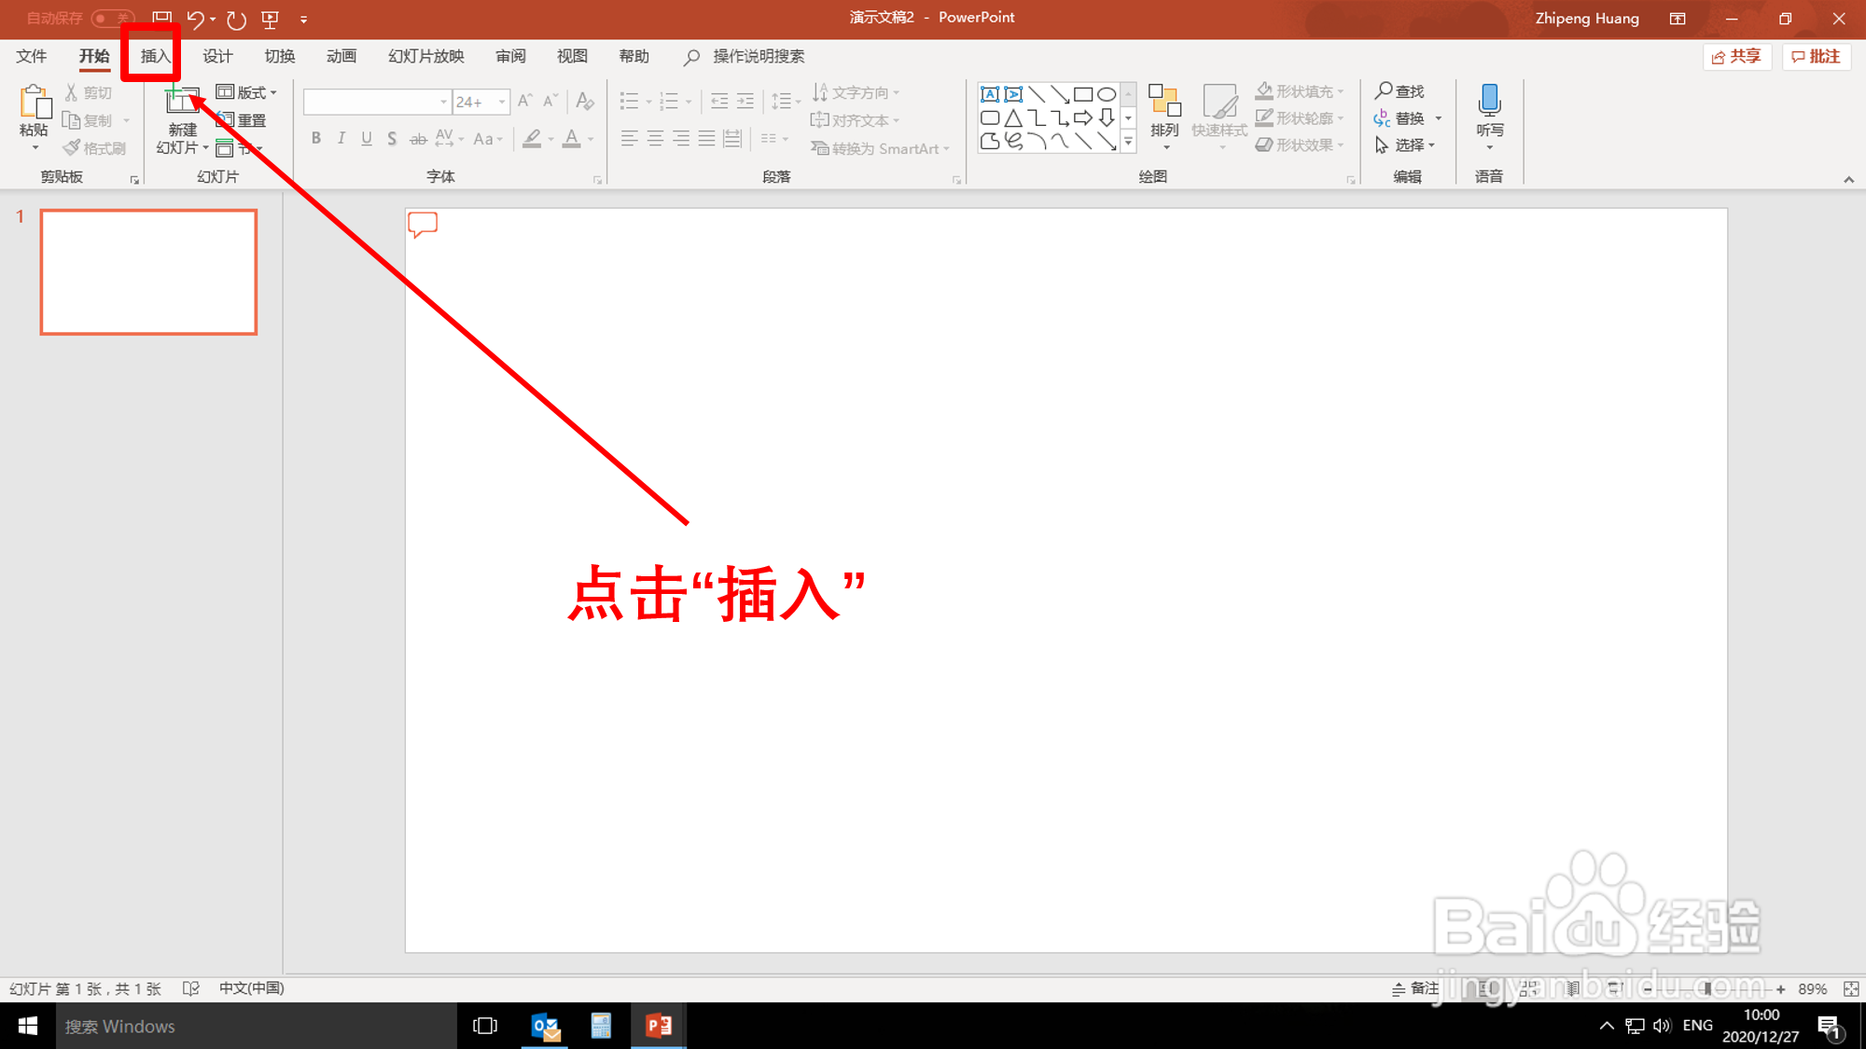Increase list indent level
This screenshot has width=1866, height=1049.
coord(745,101)
